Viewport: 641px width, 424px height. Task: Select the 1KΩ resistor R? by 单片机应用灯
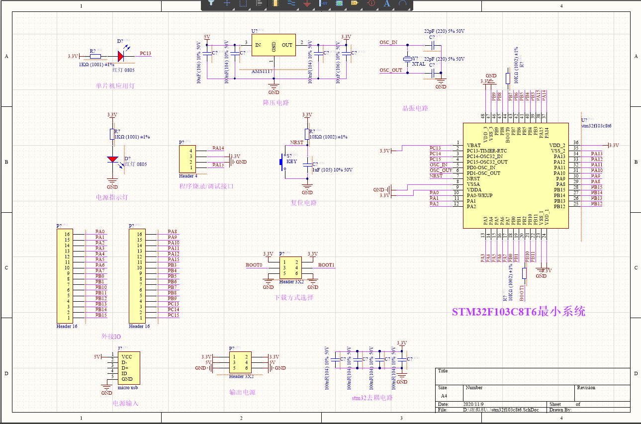[95, 56]
